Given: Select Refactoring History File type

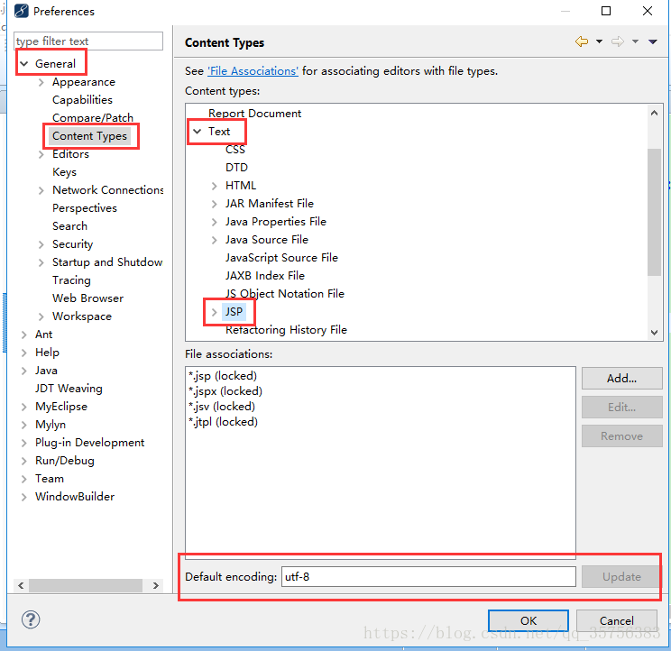Looking at the screenshot, I should tap(286, 330).
